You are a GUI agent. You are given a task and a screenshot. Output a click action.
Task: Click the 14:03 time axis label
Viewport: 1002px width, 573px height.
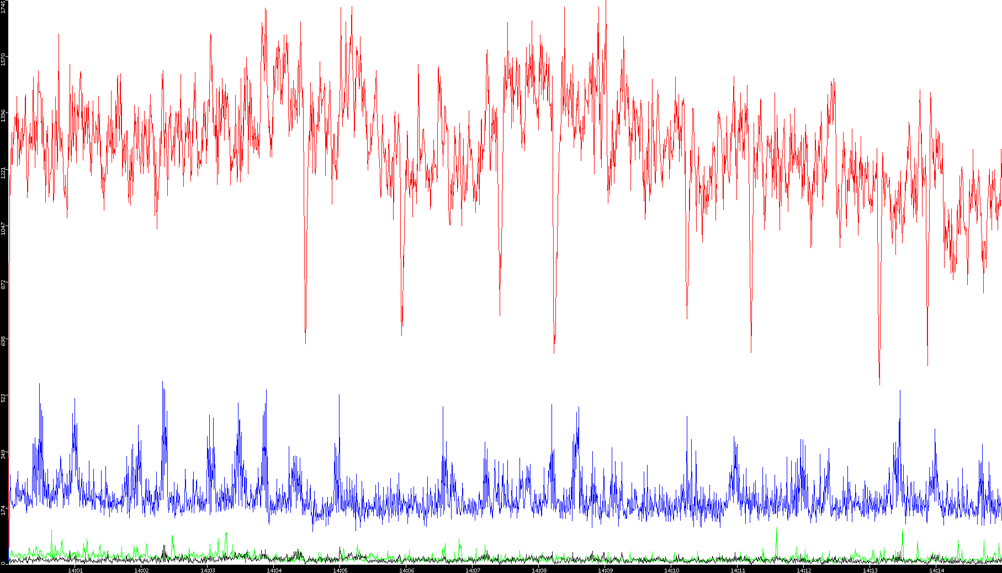coord(208,570)
